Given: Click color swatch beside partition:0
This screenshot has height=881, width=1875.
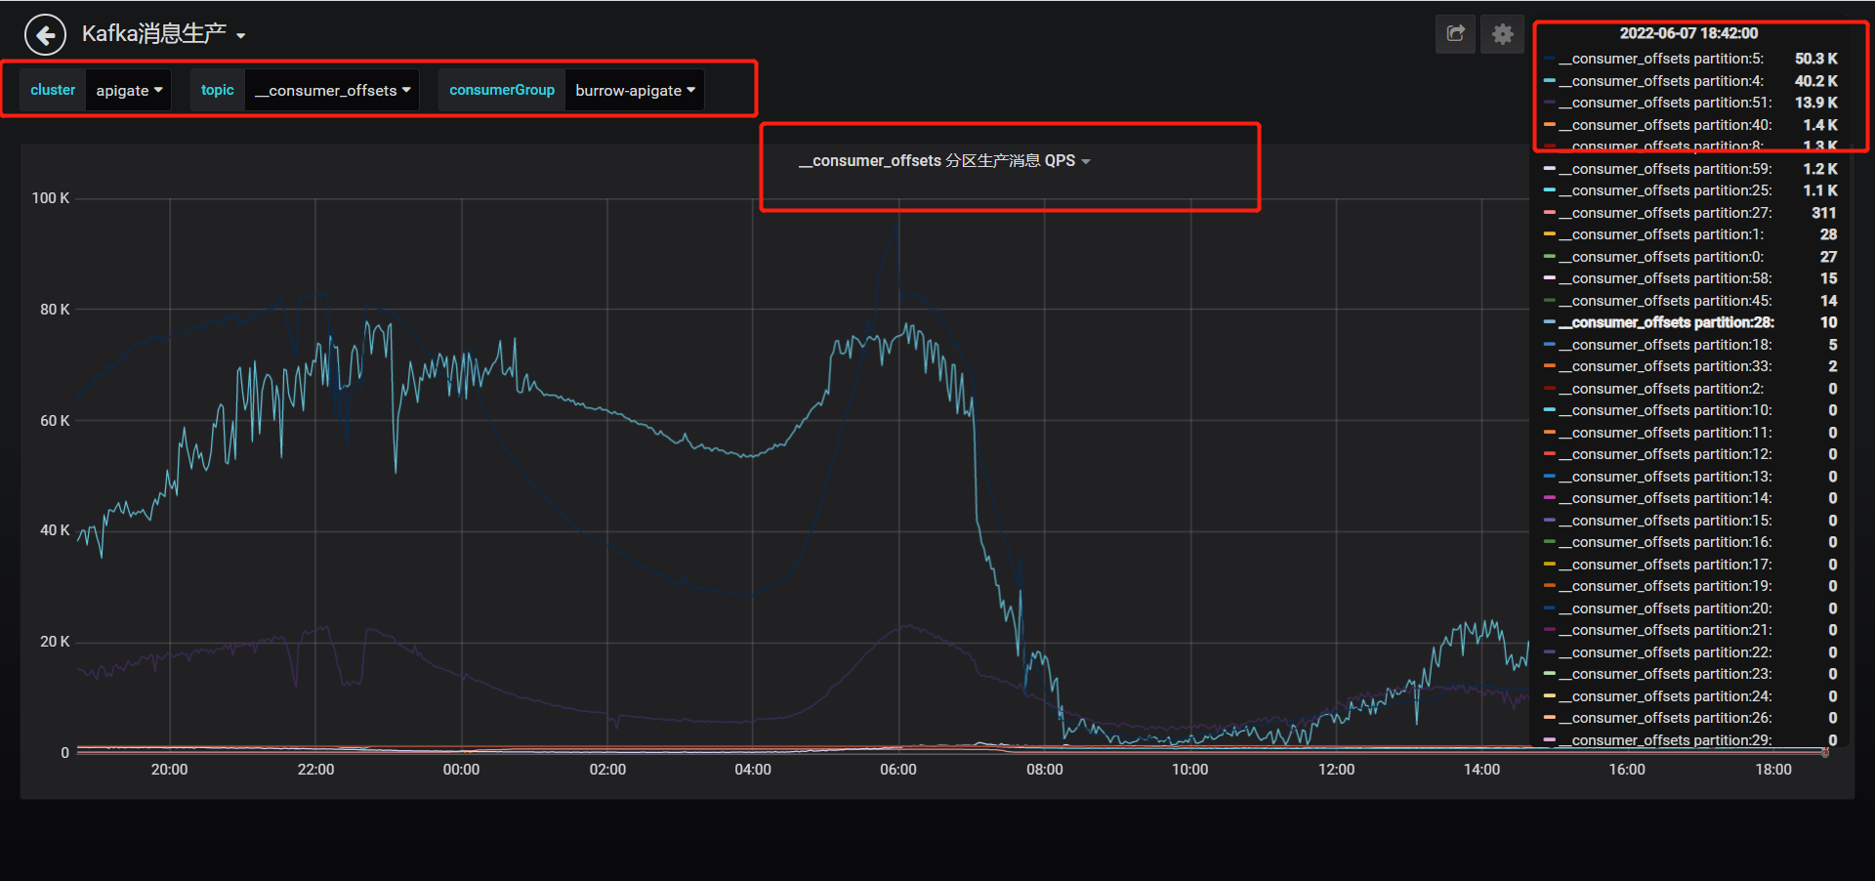Looking at the screenshot, I should (x=1549, y=257).
